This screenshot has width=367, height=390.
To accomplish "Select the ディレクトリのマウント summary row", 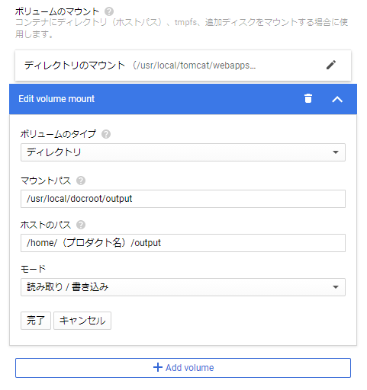I will pos(183,66).
